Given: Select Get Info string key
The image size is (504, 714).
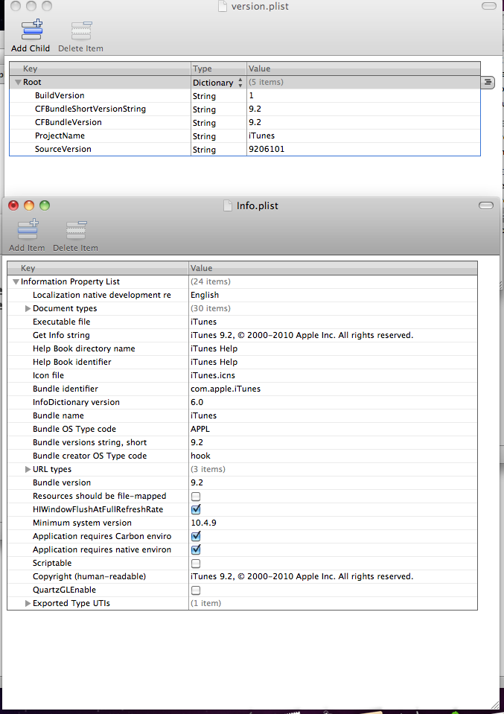Looking at the screenshot, I should click(x=61, y=335).
